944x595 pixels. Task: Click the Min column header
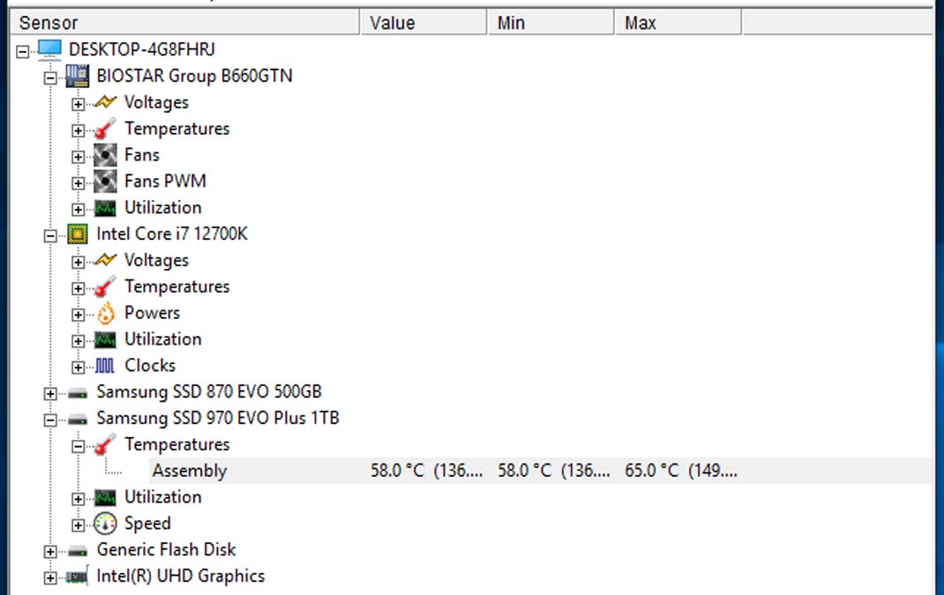click(551, 23)
